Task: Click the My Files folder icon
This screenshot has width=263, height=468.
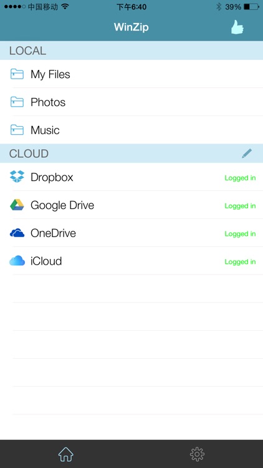Action: click(x=17, y=74)
